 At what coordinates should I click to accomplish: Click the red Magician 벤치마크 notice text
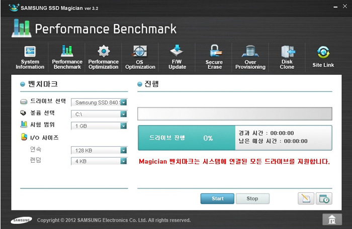tap(234, 162)
